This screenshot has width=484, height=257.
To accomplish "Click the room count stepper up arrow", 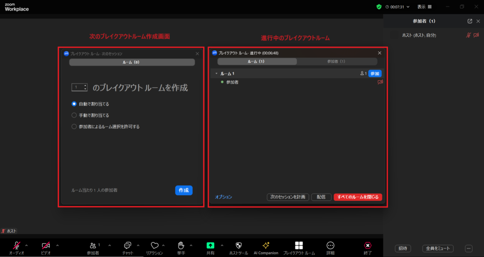I will [x=85, y=86].
